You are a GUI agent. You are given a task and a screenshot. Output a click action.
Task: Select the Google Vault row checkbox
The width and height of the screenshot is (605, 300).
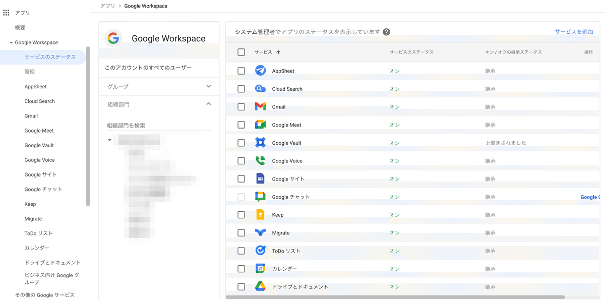click(241, 143)
